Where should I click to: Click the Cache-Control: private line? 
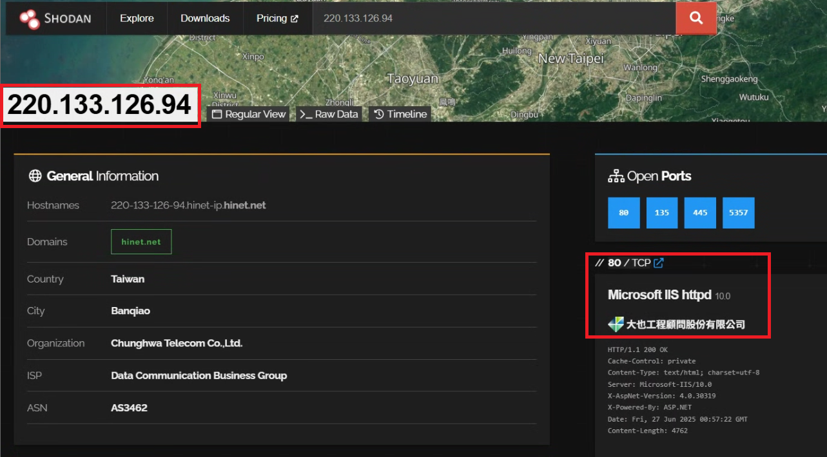click(x=651, y=361)
